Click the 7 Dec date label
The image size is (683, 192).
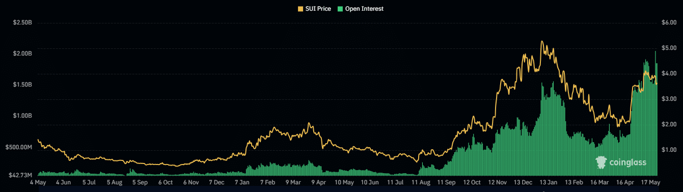(x=216, y=182)
